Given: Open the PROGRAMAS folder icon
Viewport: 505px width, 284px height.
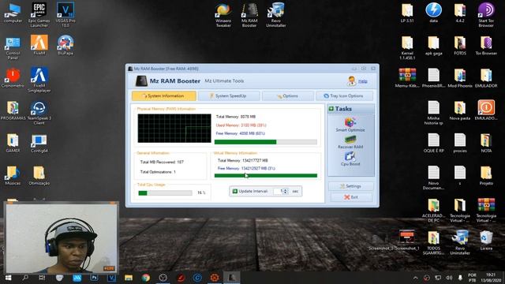Looking at the screenshot, I should click(13, 110).
